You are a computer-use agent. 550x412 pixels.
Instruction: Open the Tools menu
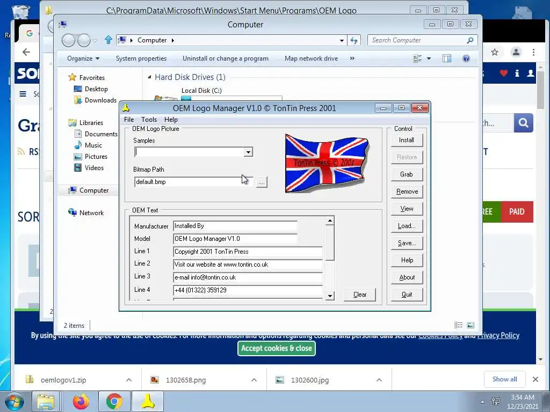(x=149, y=120)
